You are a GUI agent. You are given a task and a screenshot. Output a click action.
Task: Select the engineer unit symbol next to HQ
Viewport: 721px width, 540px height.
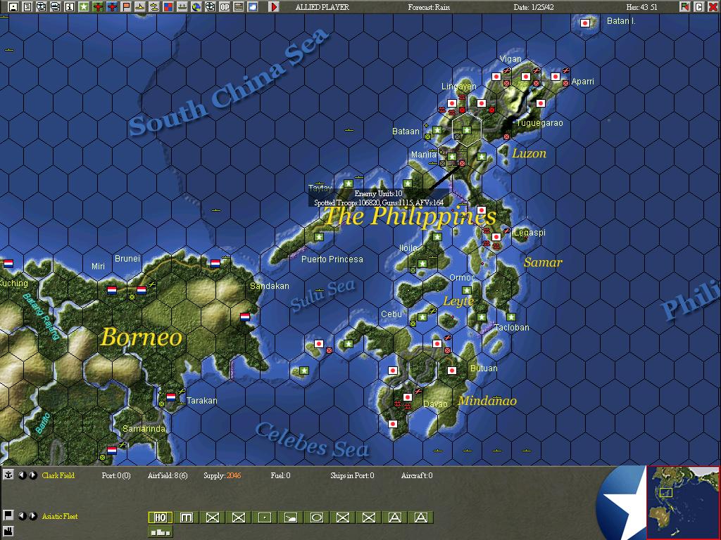click(x=186, y=517)
